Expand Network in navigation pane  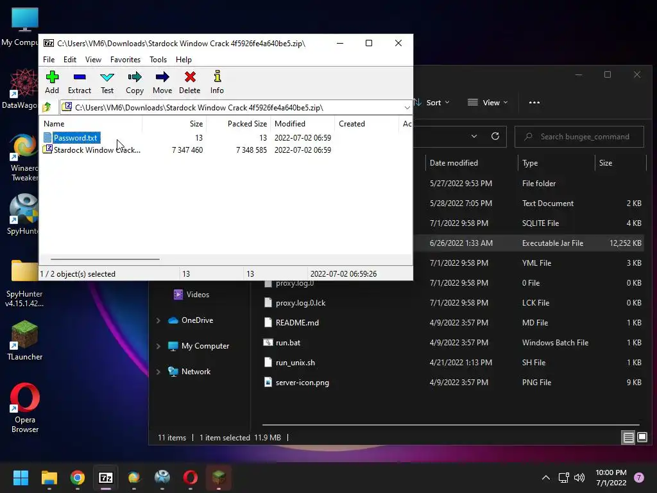coord(158,372)
